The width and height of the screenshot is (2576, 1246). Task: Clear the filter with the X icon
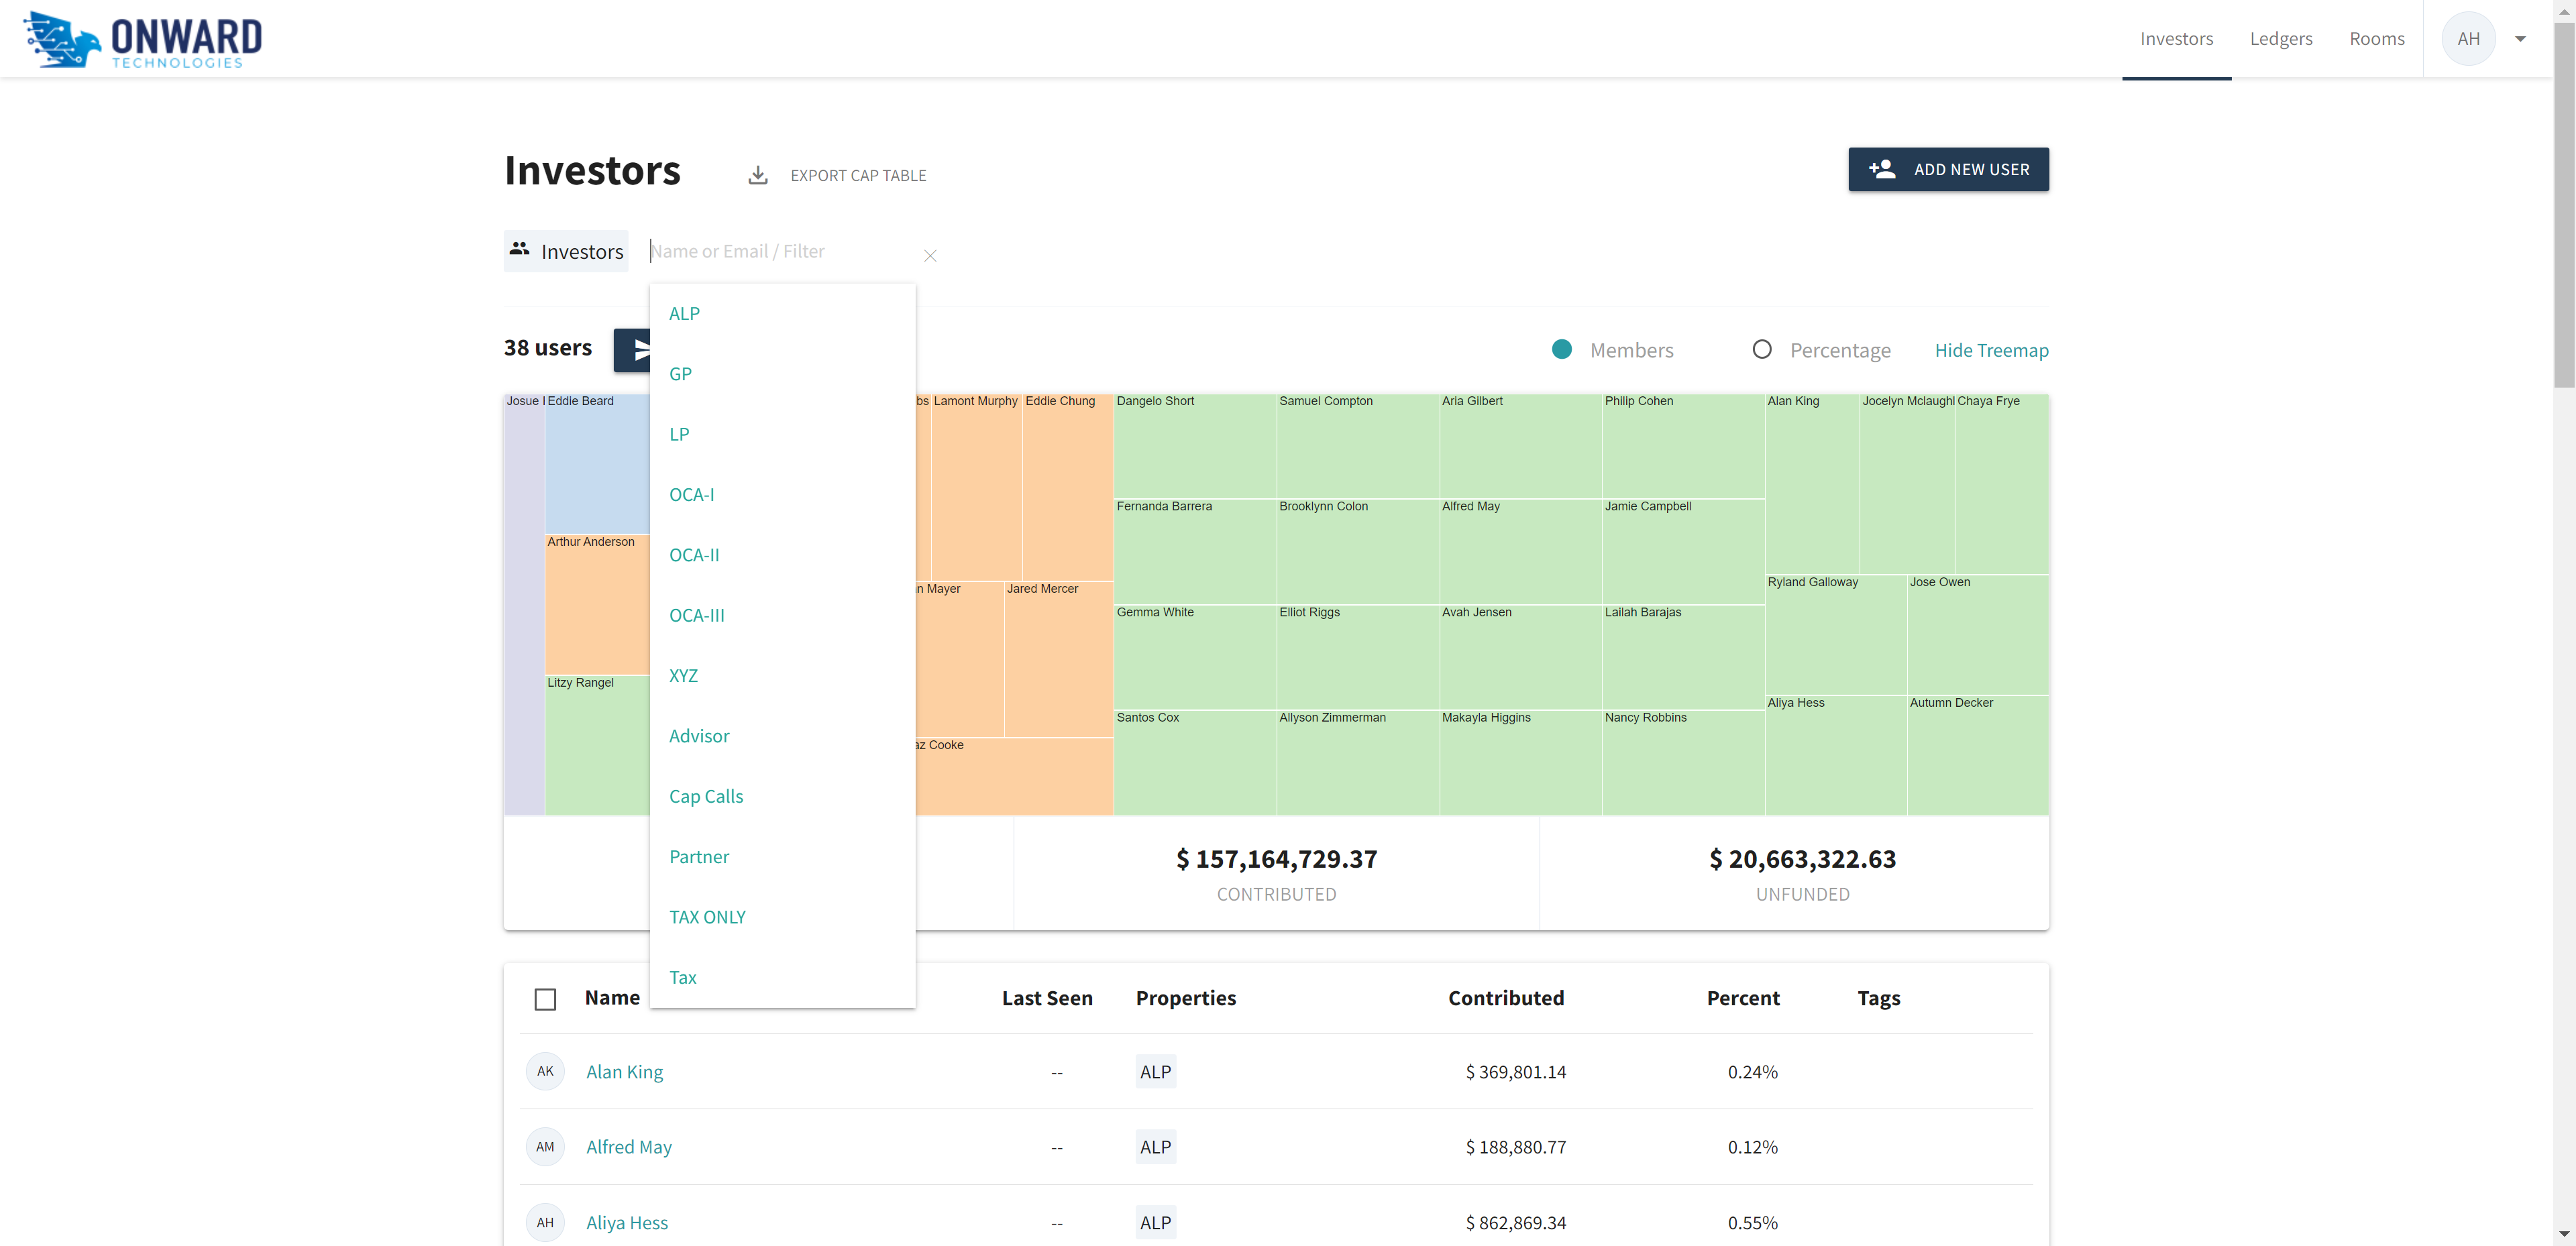pyautogui.click(x=930, y=256)
